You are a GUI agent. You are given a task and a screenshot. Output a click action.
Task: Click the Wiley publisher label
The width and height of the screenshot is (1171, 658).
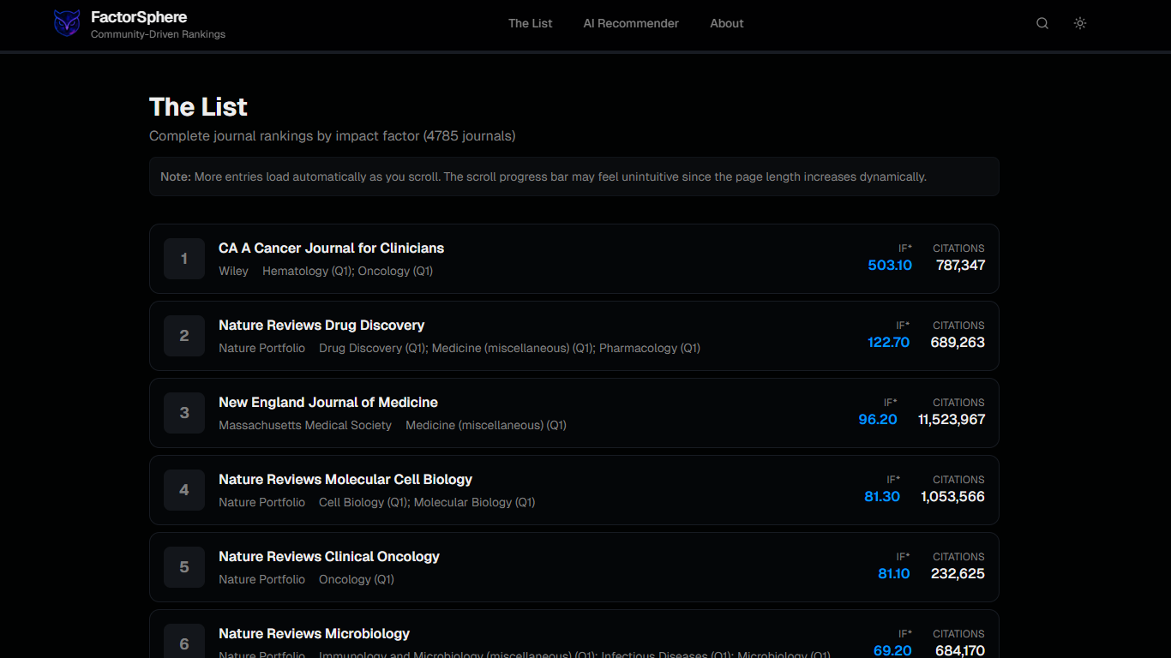[x=233, y=271]
